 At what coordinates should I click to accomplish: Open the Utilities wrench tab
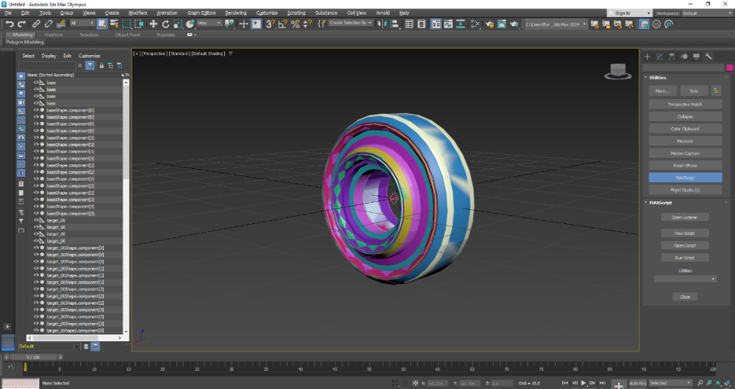coord(709,57)
